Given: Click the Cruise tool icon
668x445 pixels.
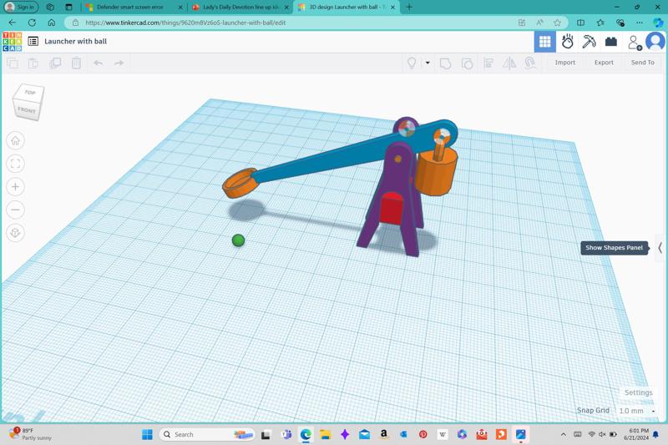Looking at the screenshot, I should (x=530, y=63).
